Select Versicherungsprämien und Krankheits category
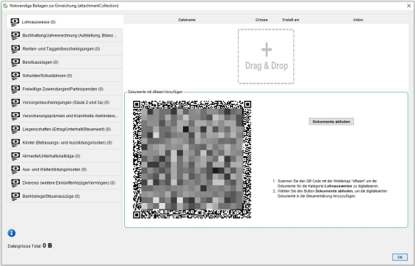 point(65,116)
